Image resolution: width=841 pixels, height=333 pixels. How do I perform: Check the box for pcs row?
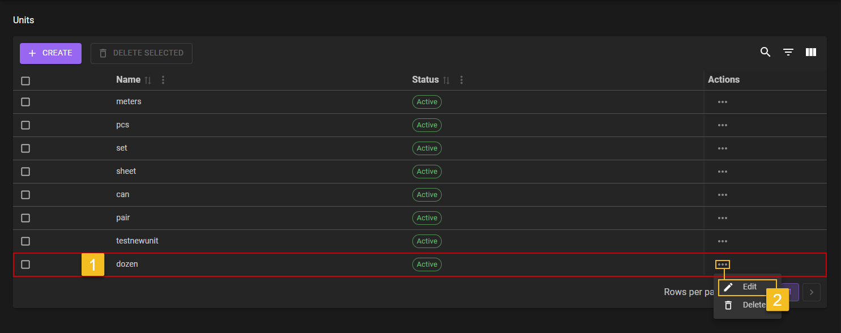25,125
